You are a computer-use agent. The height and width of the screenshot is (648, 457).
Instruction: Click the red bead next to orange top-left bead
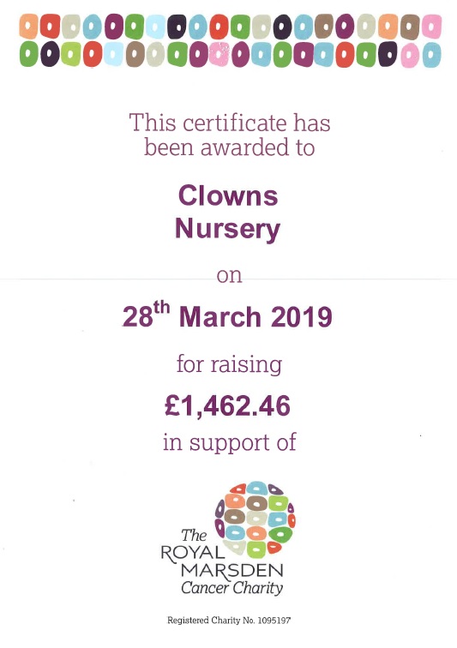[50, 27]
